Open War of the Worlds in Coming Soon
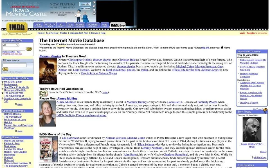Screen dimensions: 270x168 coord(14,141)
